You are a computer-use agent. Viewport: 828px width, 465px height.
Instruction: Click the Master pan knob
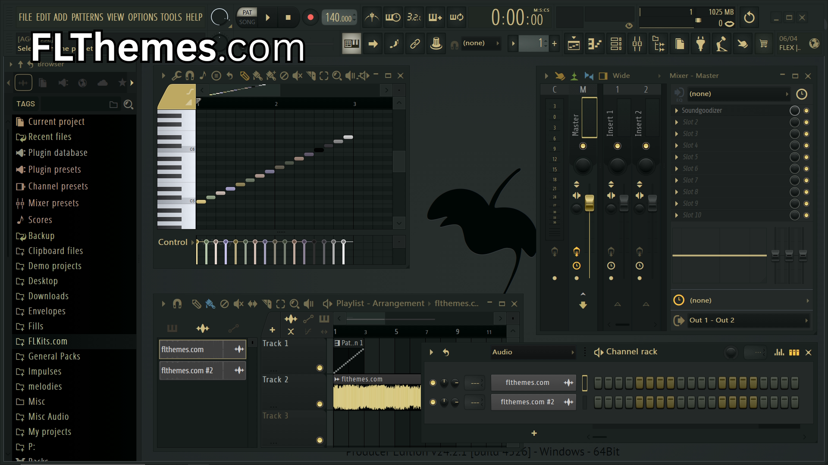(x=583, y=165)
